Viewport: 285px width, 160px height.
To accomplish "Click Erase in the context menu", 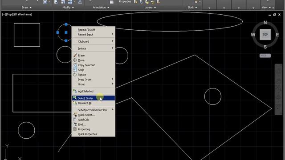I will tap(94, 55).
